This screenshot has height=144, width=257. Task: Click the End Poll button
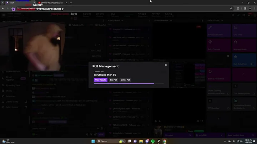[x=114, y=80]
